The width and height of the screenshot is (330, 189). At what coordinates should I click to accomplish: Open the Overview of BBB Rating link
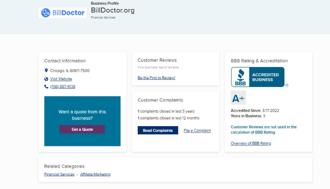[251, 143]
